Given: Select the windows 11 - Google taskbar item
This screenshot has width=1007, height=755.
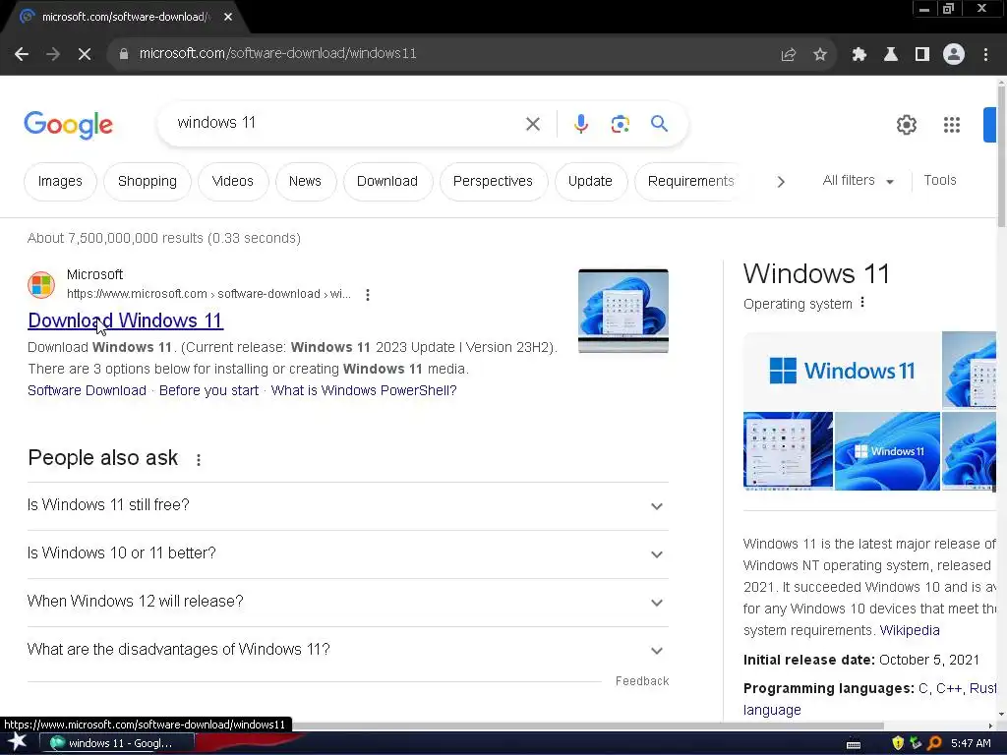Looking at the screenshot, I should tap(118, 743).
